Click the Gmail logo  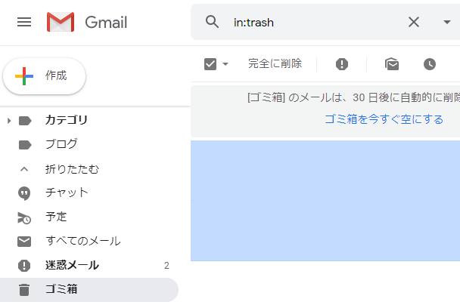[87, 22]
